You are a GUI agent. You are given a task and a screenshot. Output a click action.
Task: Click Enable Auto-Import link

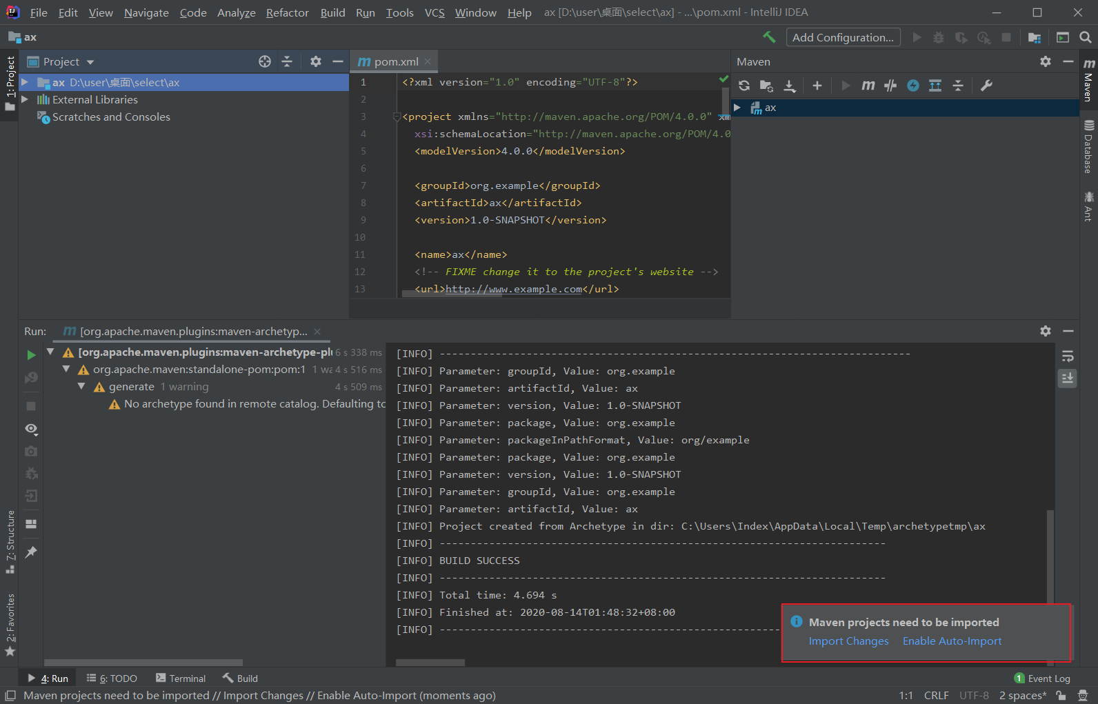[952, 641]
